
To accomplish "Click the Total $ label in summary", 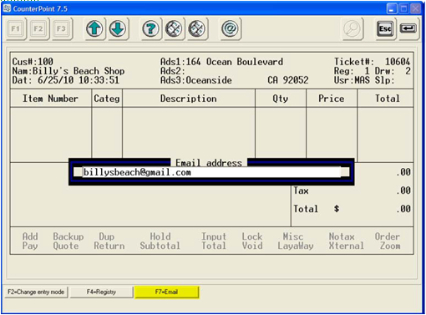I will [317, 209].
